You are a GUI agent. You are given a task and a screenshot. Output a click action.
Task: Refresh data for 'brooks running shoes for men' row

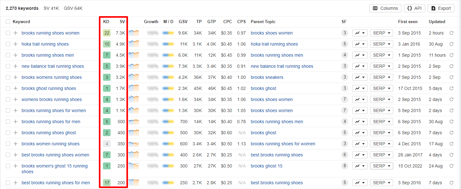tap(451, 122)
